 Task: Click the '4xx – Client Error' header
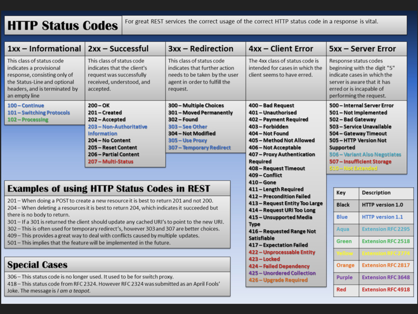point(286,49)
